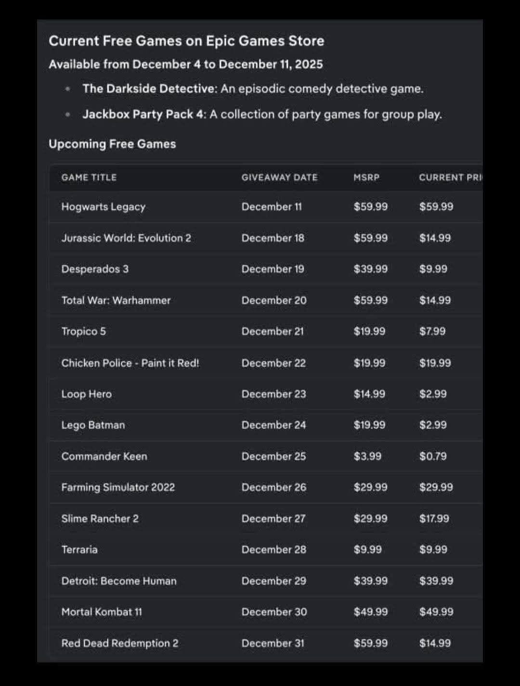Click the Total War: Warhammer row
Image resolution: width=520 pixels, height=686 pixels.
(116, 300)
